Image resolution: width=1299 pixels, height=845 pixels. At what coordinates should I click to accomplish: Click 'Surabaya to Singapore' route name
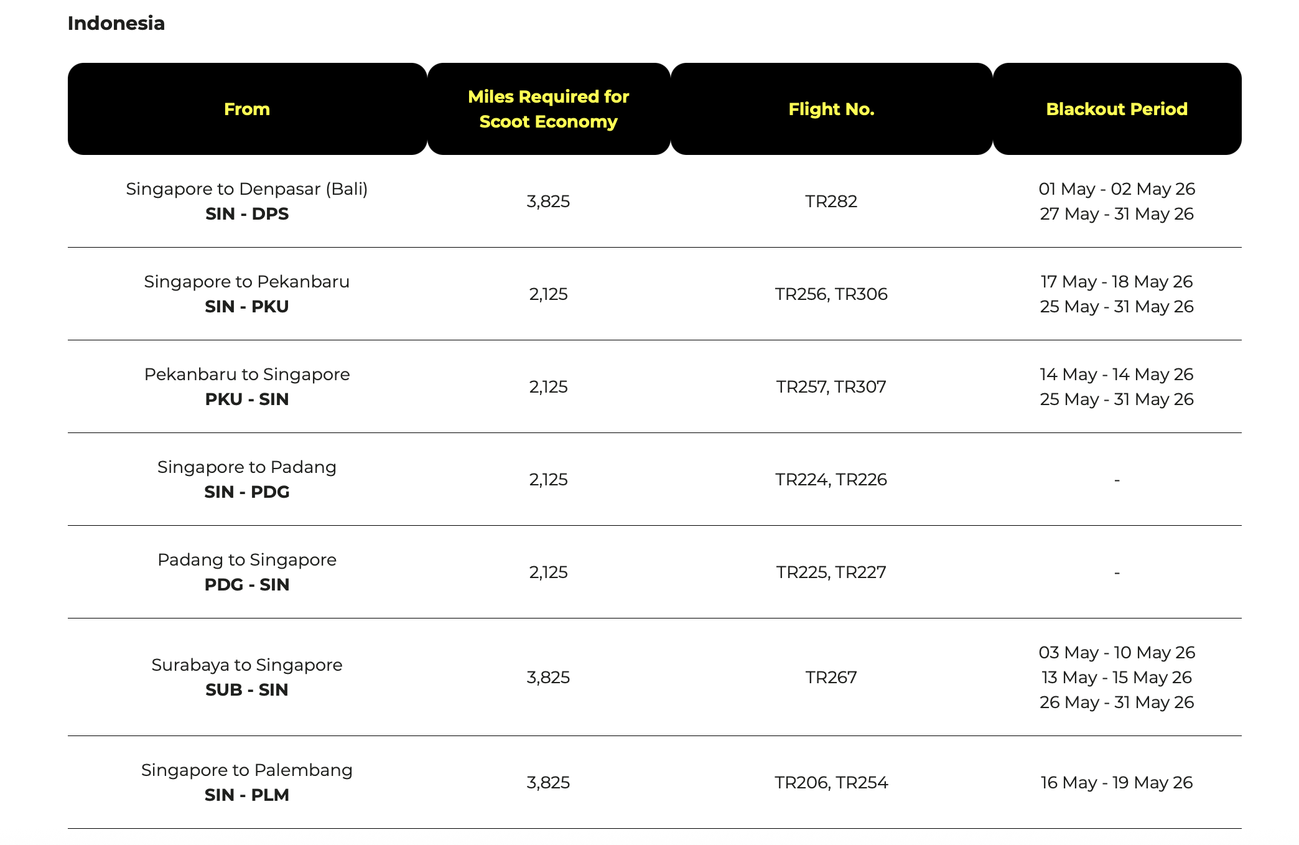tap(247, 665)
